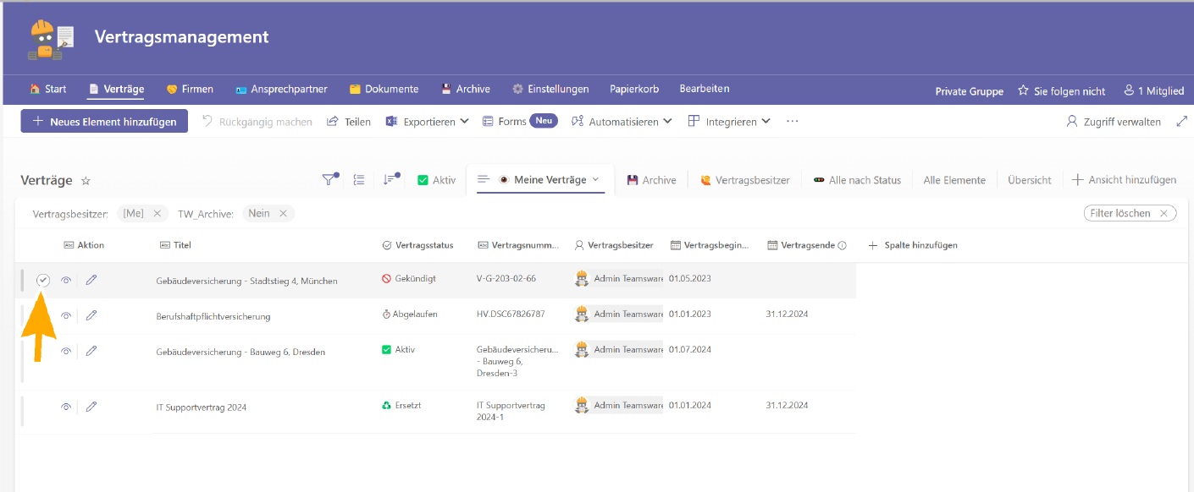View IT Supportvertrag 2024 via eye icon

pyautogui.click(x=66, y=407)
